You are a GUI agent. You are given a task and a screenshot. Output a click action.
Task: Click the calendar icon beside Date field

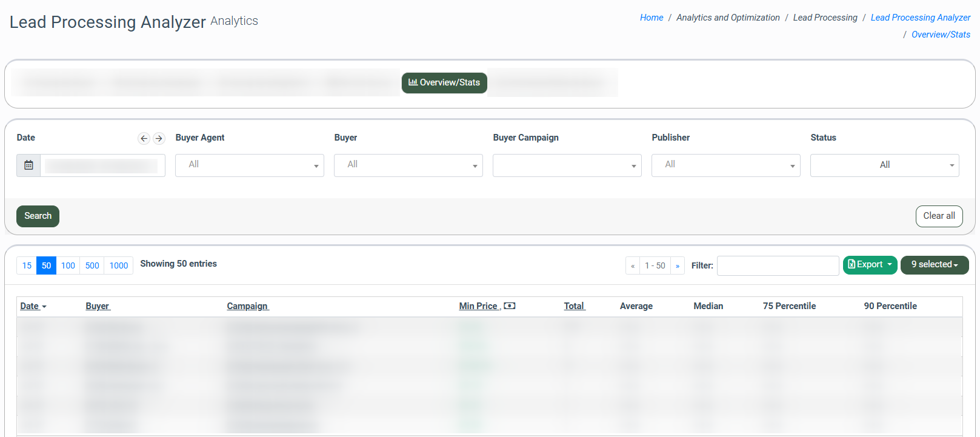(x=28, y=165)
